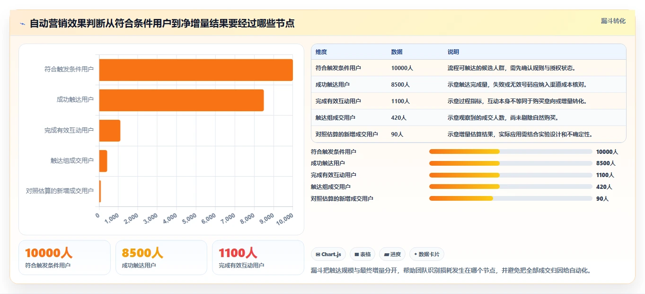Click x-axis tick label 10,000
Viewport: 645px width, 294px height.
(284, 219)
